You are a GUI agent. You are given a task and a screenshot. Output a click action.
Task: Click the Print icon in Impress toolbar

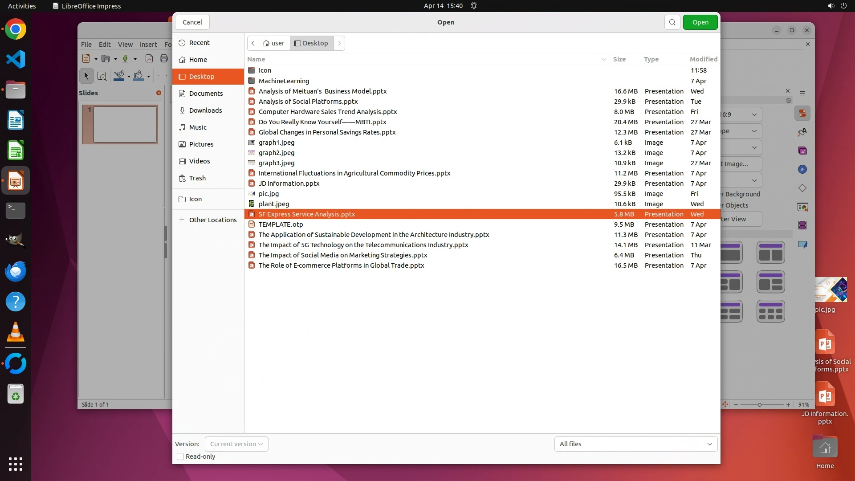pos(164,58)
